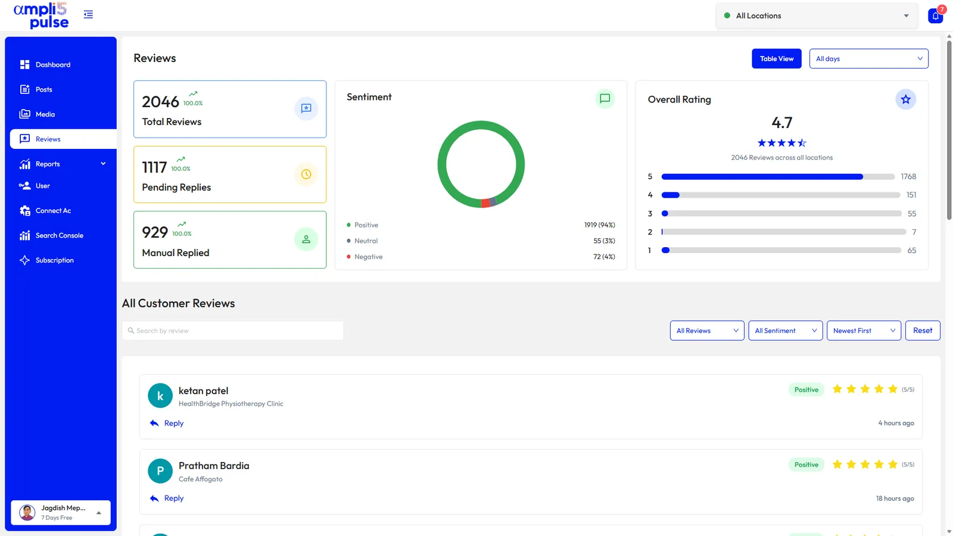Viewport: 953px width, 536px height.
Task: Click the Media sidebar icon
Action: pyautogui.click(x=24, y=114)
